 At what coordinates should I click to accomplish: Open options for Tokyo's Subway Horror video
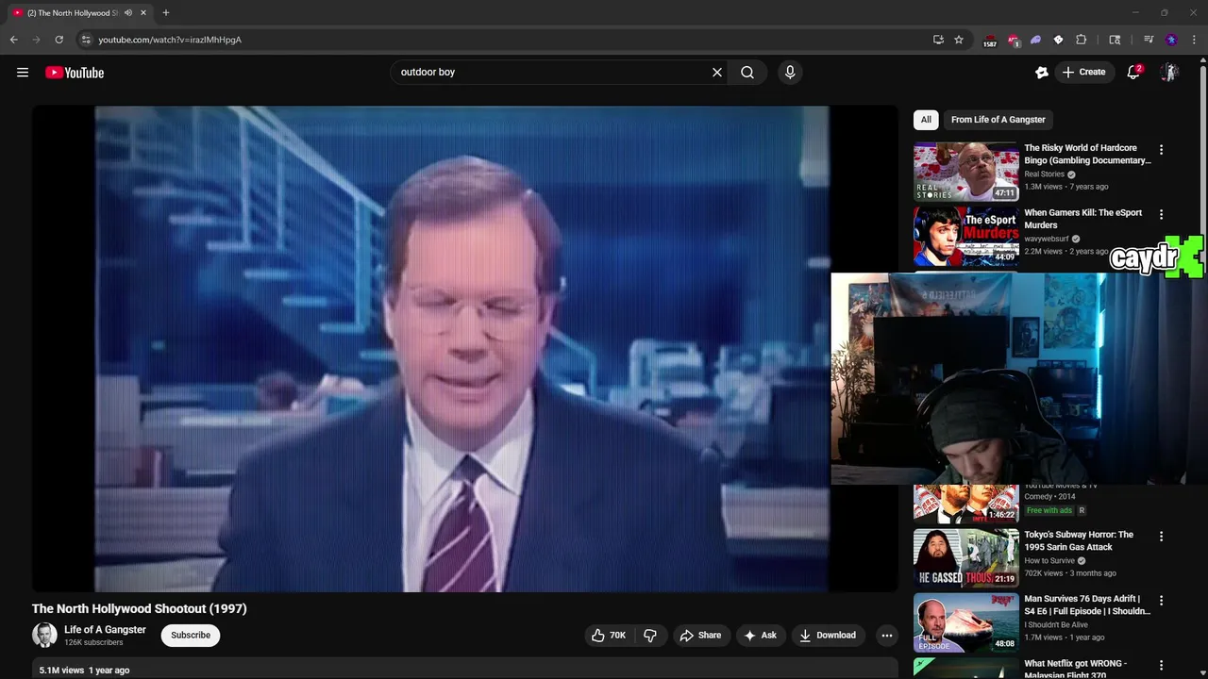tap(1161, 537)
